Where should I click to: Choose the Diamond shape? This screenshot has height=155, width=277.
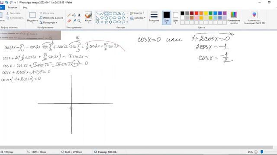click(x=102, y=18)
